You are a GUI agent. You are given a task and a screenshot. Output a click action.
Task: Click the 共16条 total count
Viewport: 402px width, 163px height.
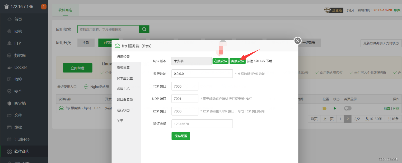393,119
